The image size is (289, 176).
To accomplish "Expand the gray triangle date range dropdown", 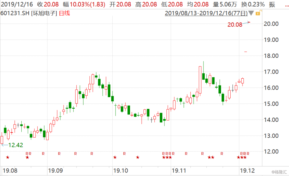I will 251,13.
